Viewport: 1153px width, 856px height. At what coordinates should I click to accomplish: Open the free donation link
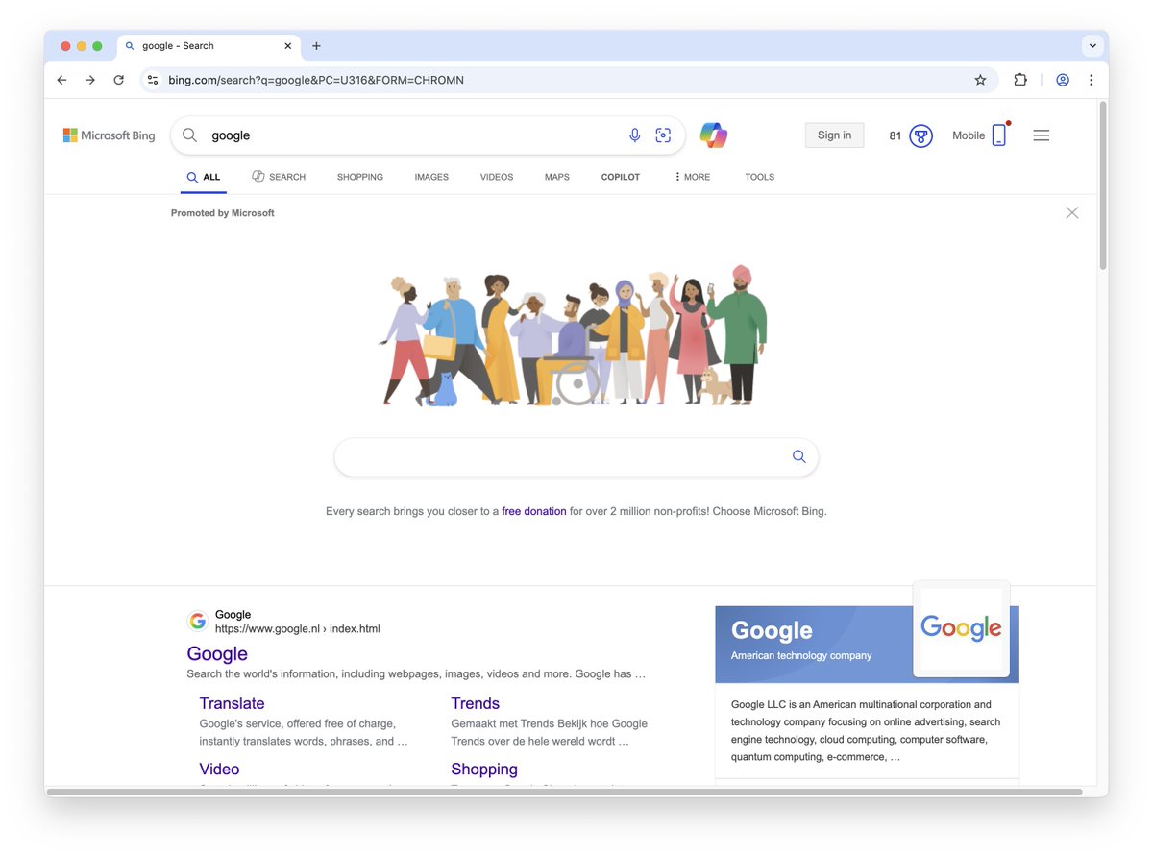pyautogui.click(x=534, y=511)
